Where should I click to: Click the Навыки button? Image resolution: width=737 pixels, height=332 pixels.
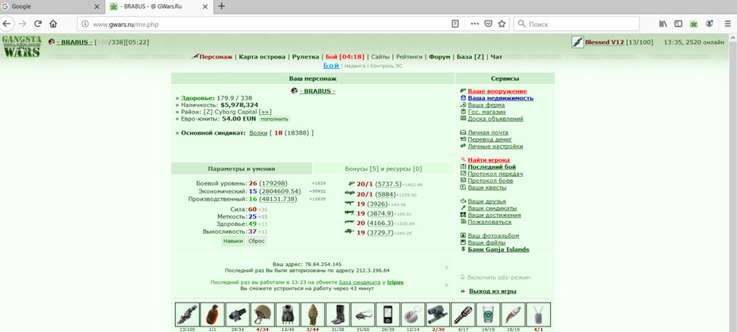click(233, 241)
